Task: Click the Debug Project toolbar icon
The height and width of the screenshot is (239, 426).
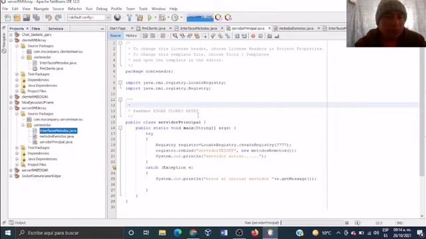Action: tap(162, 18)
